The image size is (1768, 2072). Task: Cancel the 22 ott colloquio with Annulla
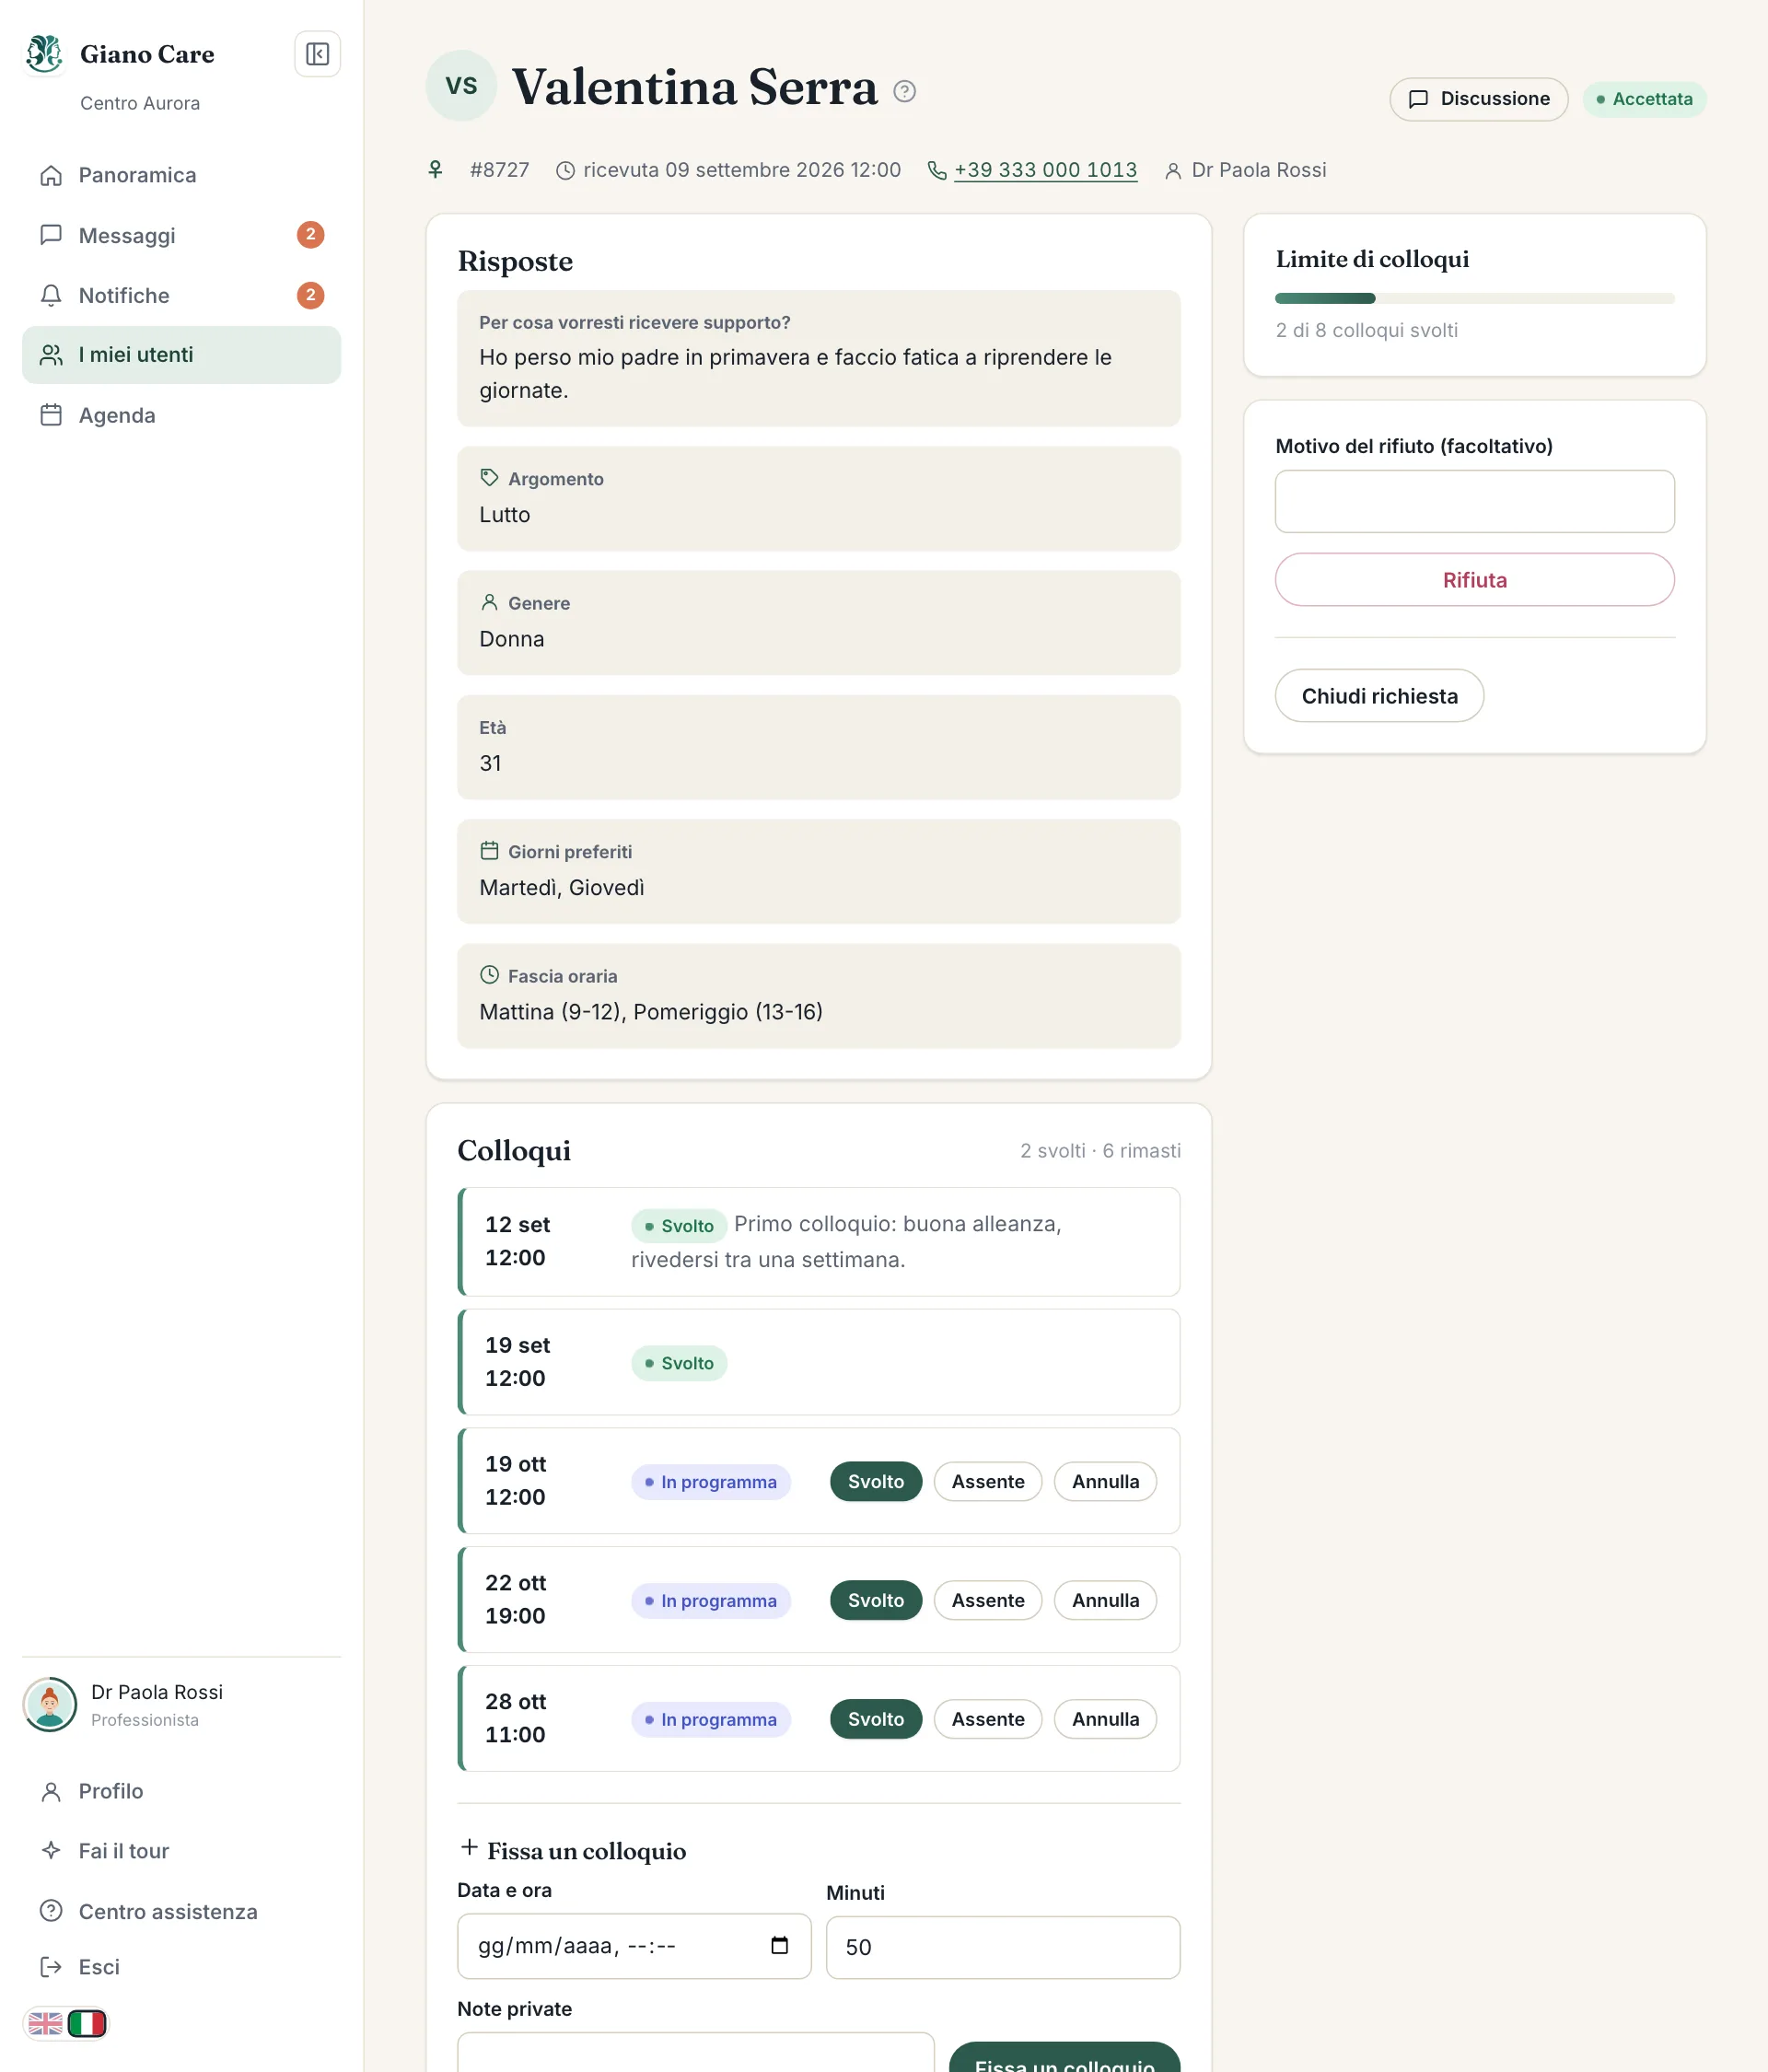pos(1105,1601)
